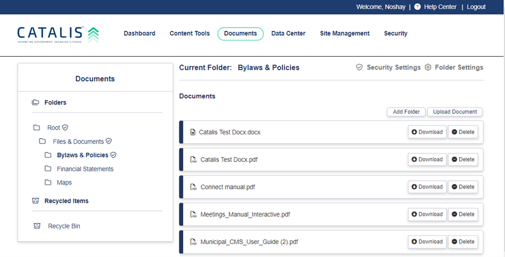Open the Site Management menu

[x=344, y=33]
